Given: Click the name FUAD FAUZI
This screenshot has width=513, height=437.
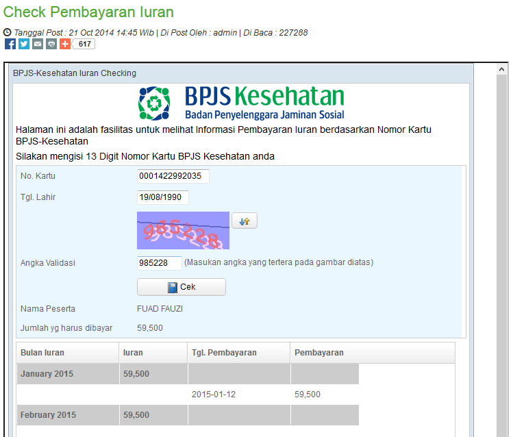Looking at the screenshot, I should click(x=160, y=309).
